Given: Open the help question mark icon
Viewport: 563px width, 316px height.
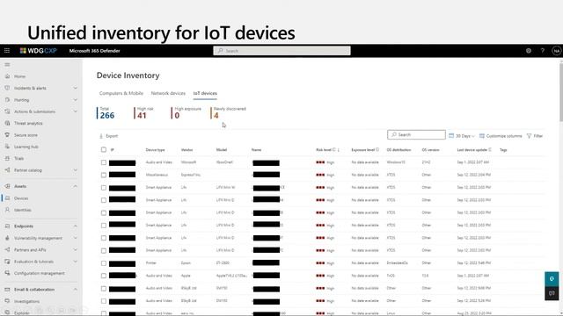Looking at the screenshot, I should (x=543, y=51).
